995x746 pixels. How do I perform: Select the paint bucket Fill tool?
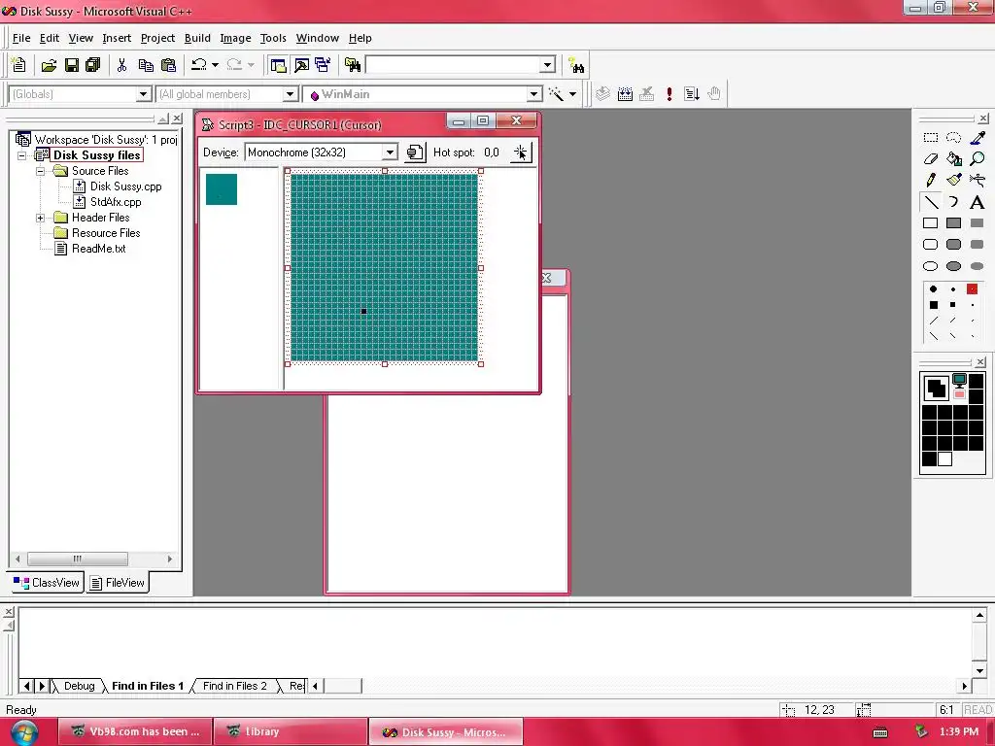tap(954, 158)
